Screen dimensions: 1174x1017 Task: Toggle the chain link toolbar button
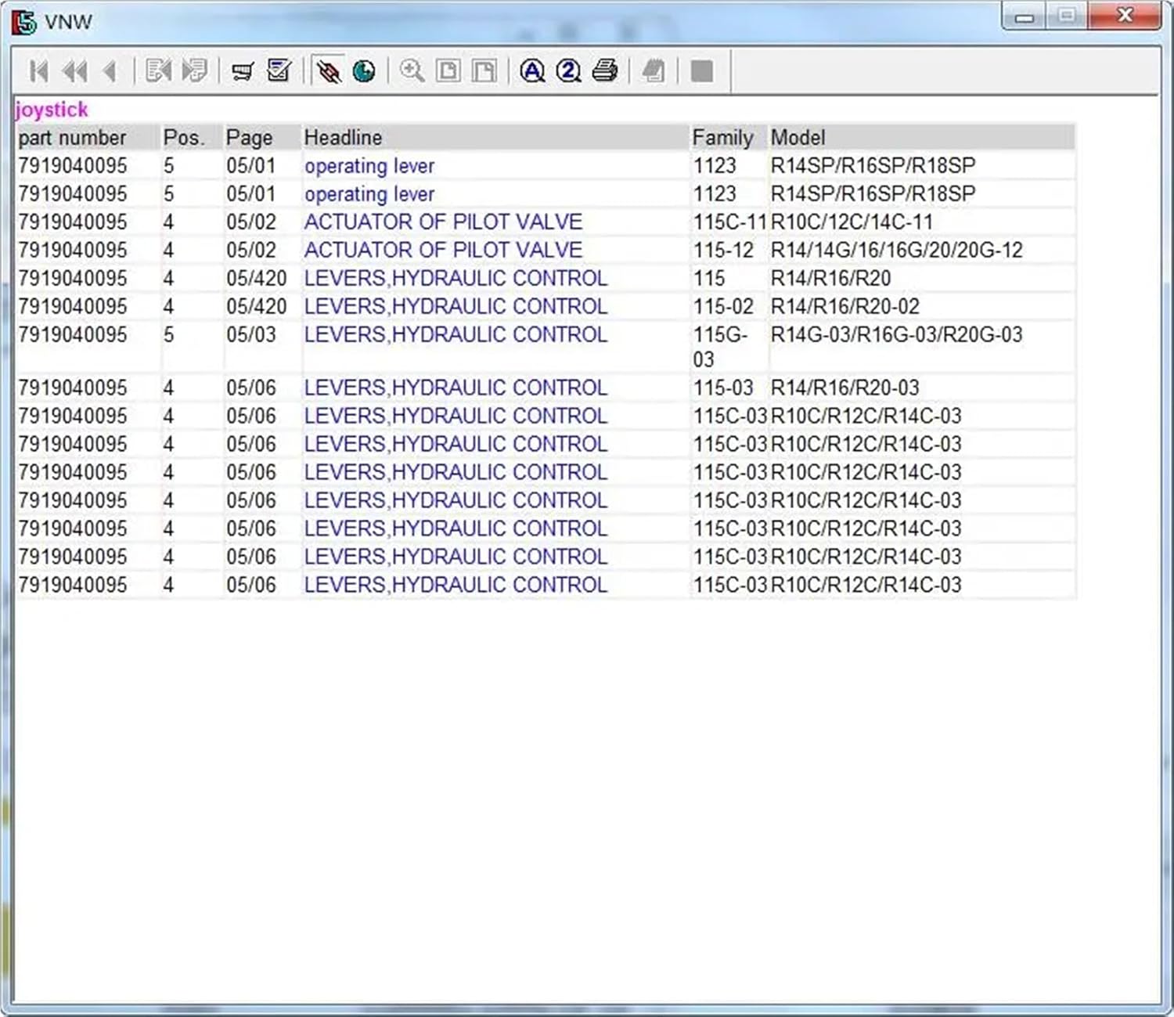click(328, 71)
